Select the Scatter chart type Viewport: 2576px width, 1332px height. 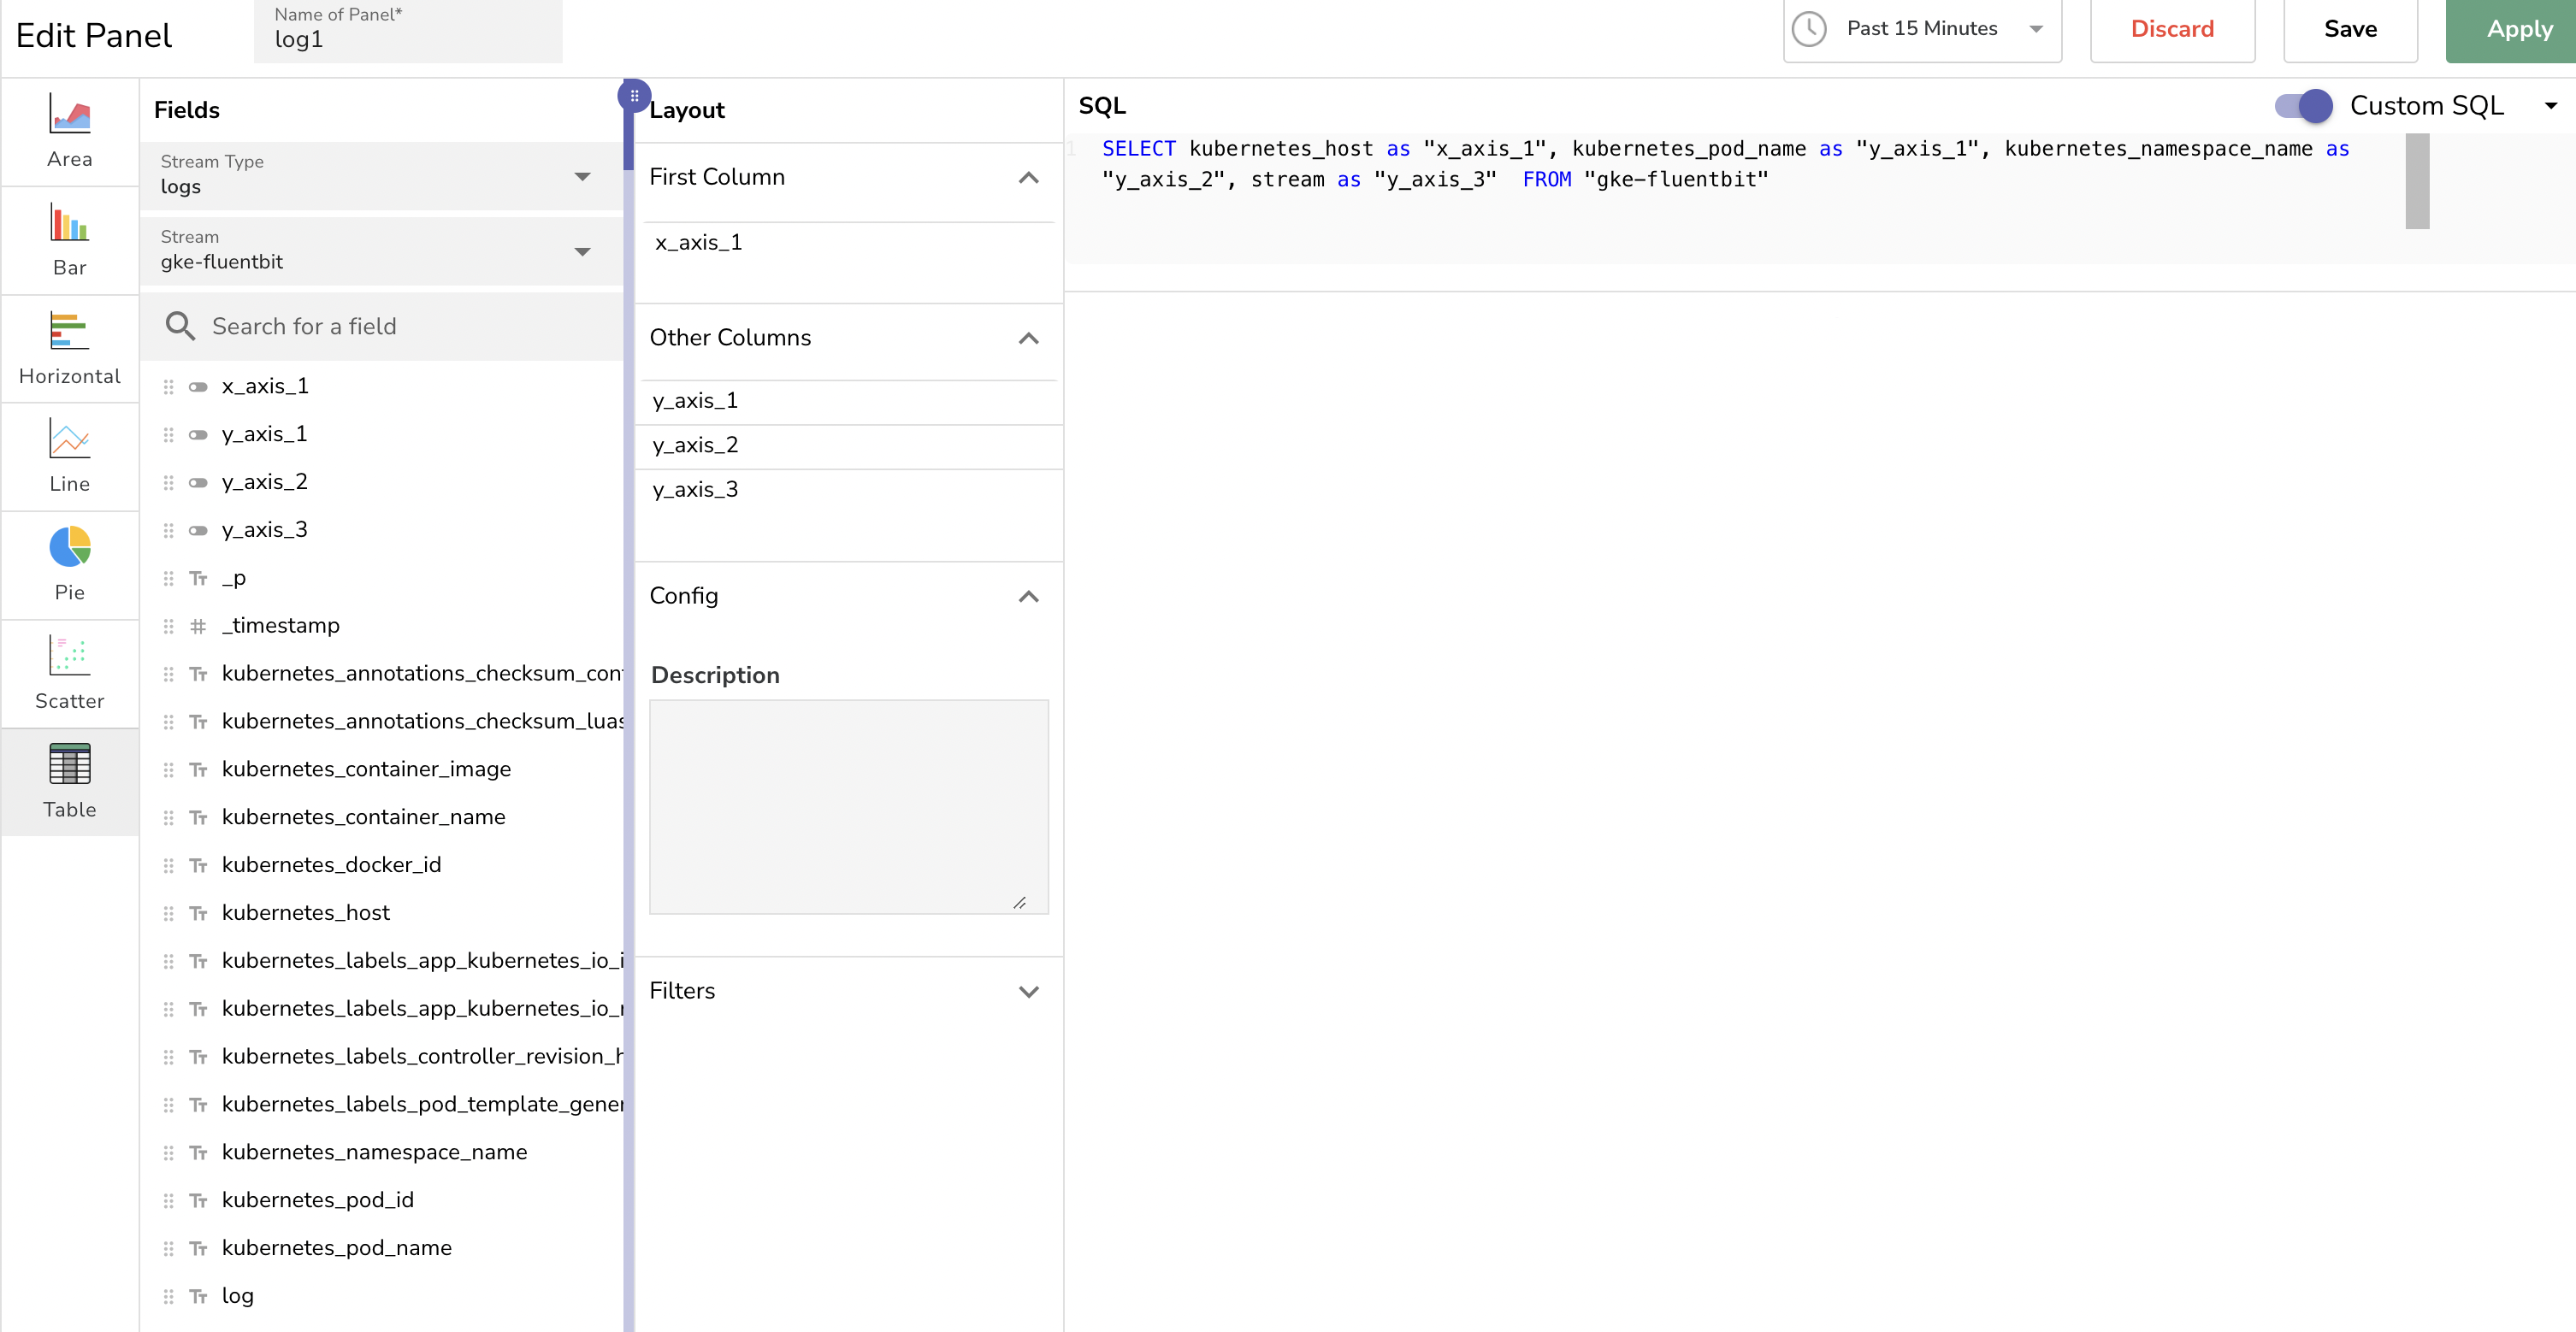69,672
